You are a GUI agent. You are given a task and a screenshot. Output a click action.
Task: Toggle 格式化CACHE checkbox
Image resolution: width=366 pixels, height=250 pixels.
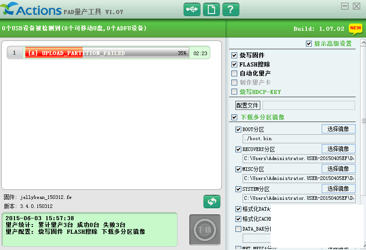[x=238, y=219]
